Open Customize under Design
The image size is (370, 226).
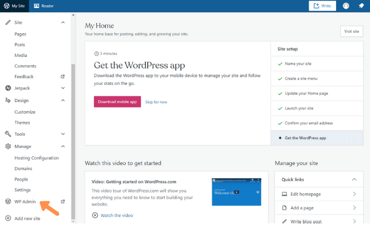[25, 112]
